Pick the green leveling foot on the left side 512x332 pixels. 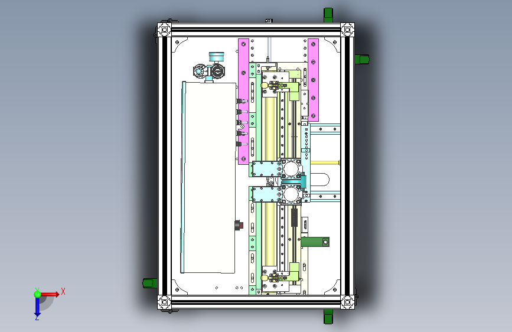tap(150, 283)
